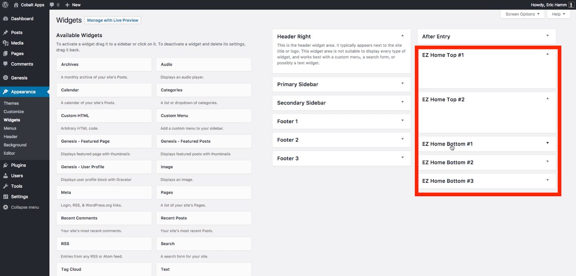
Task: Click Manage with Live Preview button
Action: [113, 20]
